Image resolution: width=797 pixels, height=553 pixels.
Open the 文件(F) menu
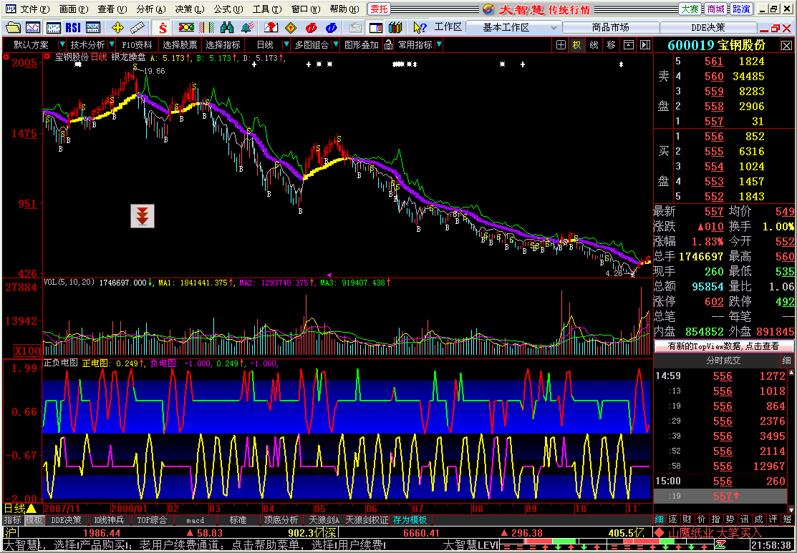(x=36, y=9)
